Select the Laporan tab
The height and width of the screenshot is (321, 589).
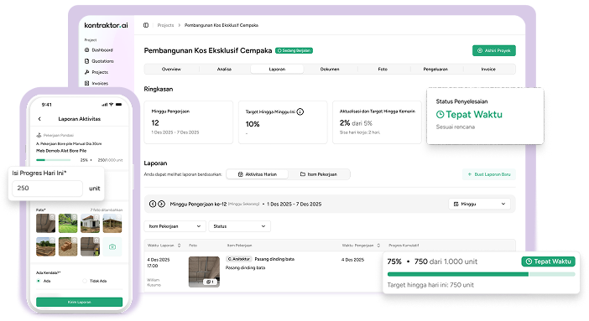click(277, 69)
